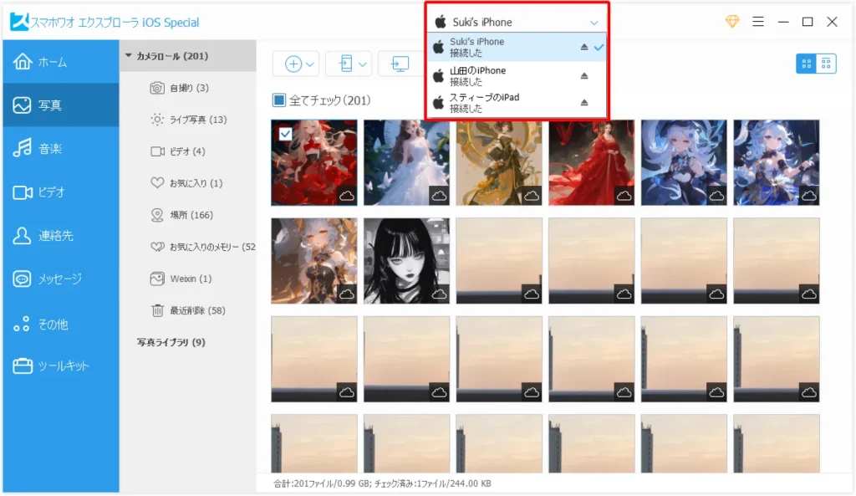The width and height of the screenshot is (856, 496).
Task: Click the premium diamond icon
Action: [732, 22]
